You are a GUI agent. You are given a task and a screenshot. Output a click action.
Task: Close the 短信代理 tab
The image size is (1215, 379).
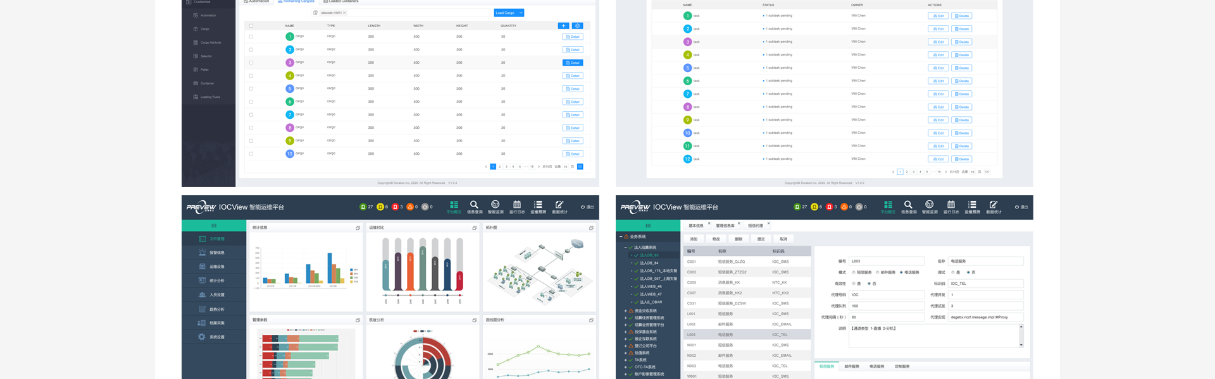[769, 223]
